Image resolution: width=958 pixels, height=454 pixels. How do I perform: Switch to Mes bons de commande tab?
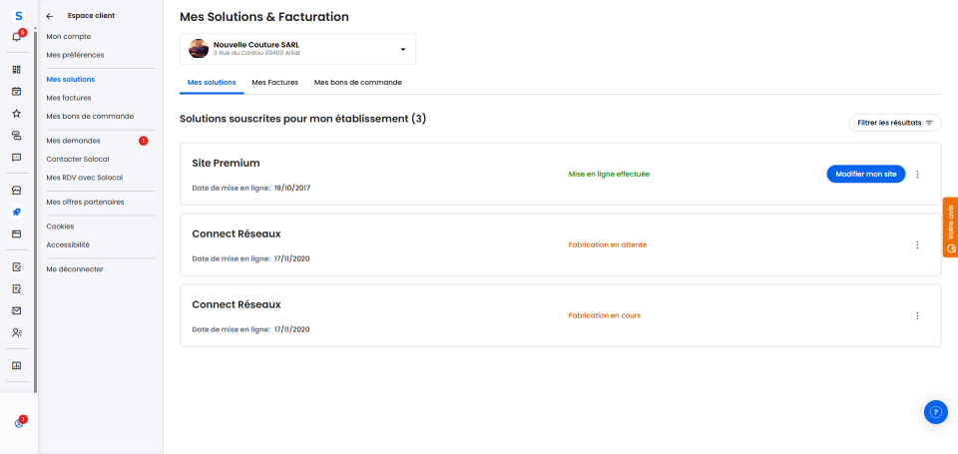(x=357, y=82)
